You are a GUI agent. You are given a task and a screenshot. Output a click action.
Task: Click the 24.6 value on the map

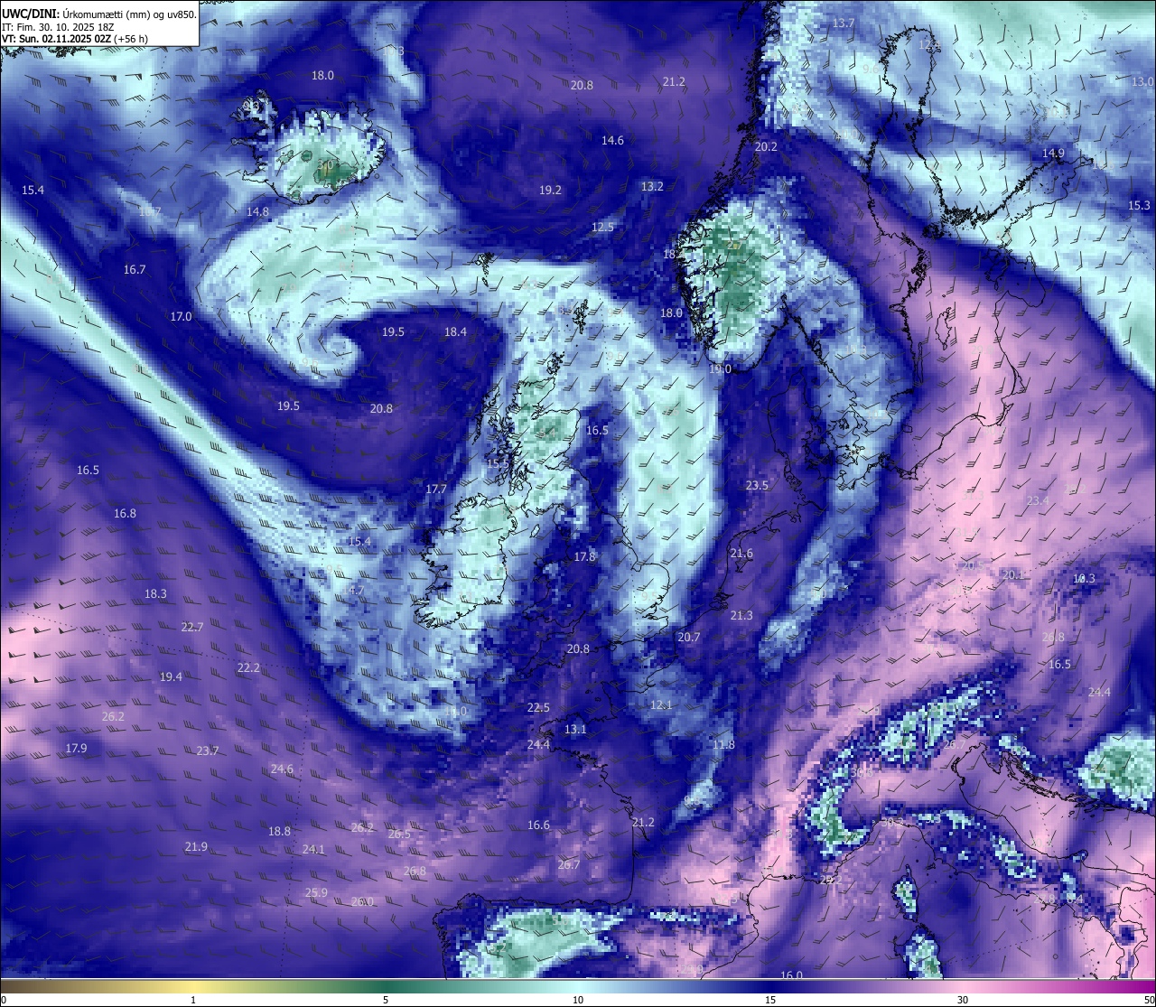(x=282, y=769)
